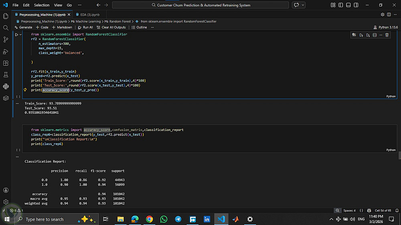The height and width of the screenshot is (225, 401).
Task: Open the Extensions view in the activity bar
Action: (x=6, y=63)
